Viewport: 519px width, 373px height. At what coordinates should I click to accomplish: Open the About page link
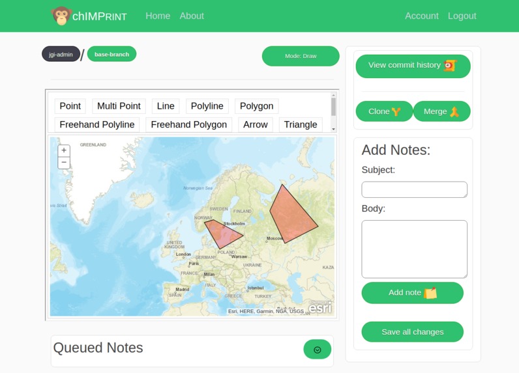192,16
